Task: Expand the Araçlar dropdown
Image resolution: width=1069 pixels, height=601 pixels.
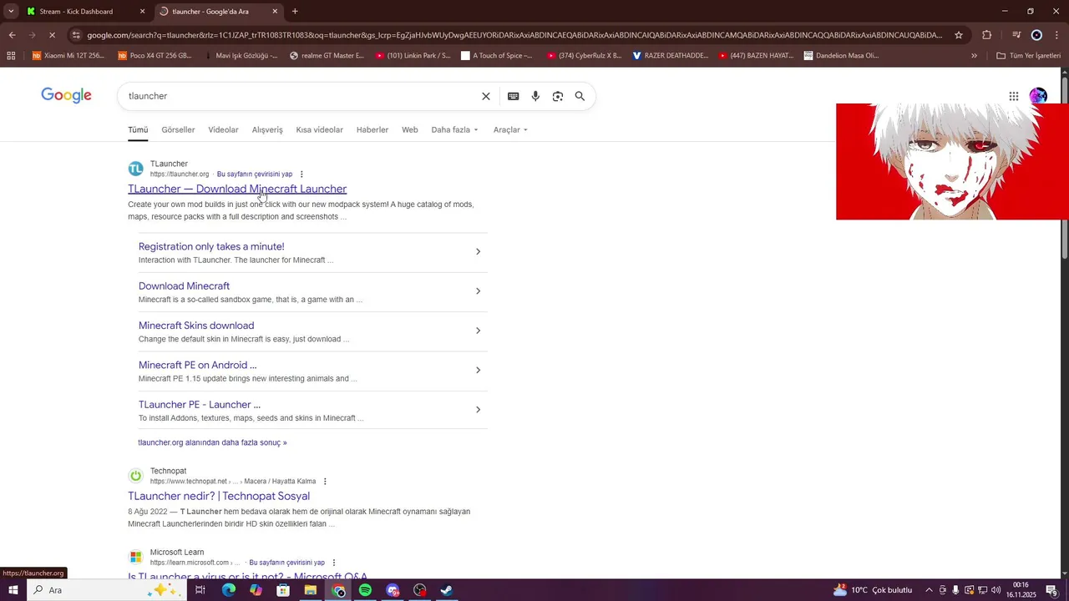Action: 510,130
